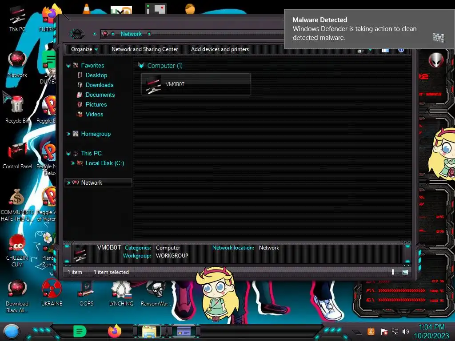
Task: Expand the Homegroup tree node
Action: (x=68, y=134)
